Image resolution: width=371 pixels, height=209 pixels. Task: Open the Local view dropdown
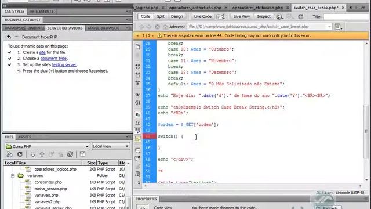coord(111,146)
